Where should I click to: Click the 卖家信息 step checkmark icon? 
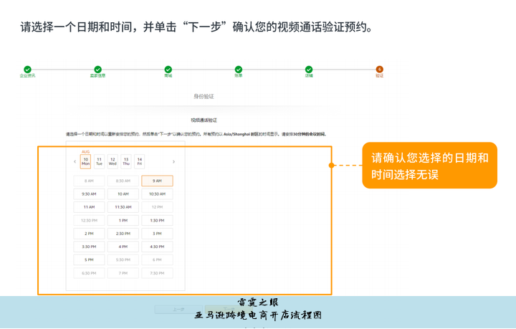tap(97, 70)
